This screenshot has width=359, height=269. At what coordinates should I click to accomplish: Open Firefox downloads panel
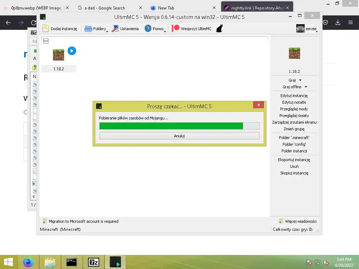click(338, 22)
